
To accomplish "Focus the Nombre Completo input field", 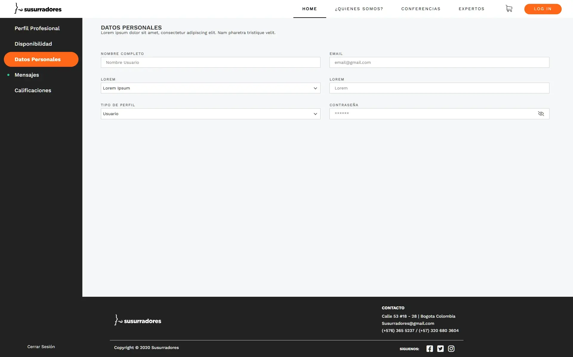I will [x=210, y=62].
